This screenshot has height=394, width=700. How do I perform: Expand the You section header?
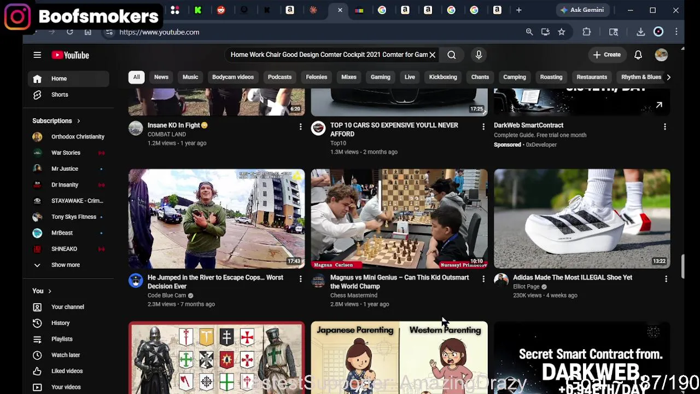42,291
